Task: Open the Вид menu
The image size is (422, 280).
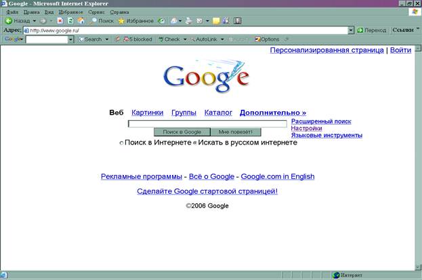Action: [49, 12]
